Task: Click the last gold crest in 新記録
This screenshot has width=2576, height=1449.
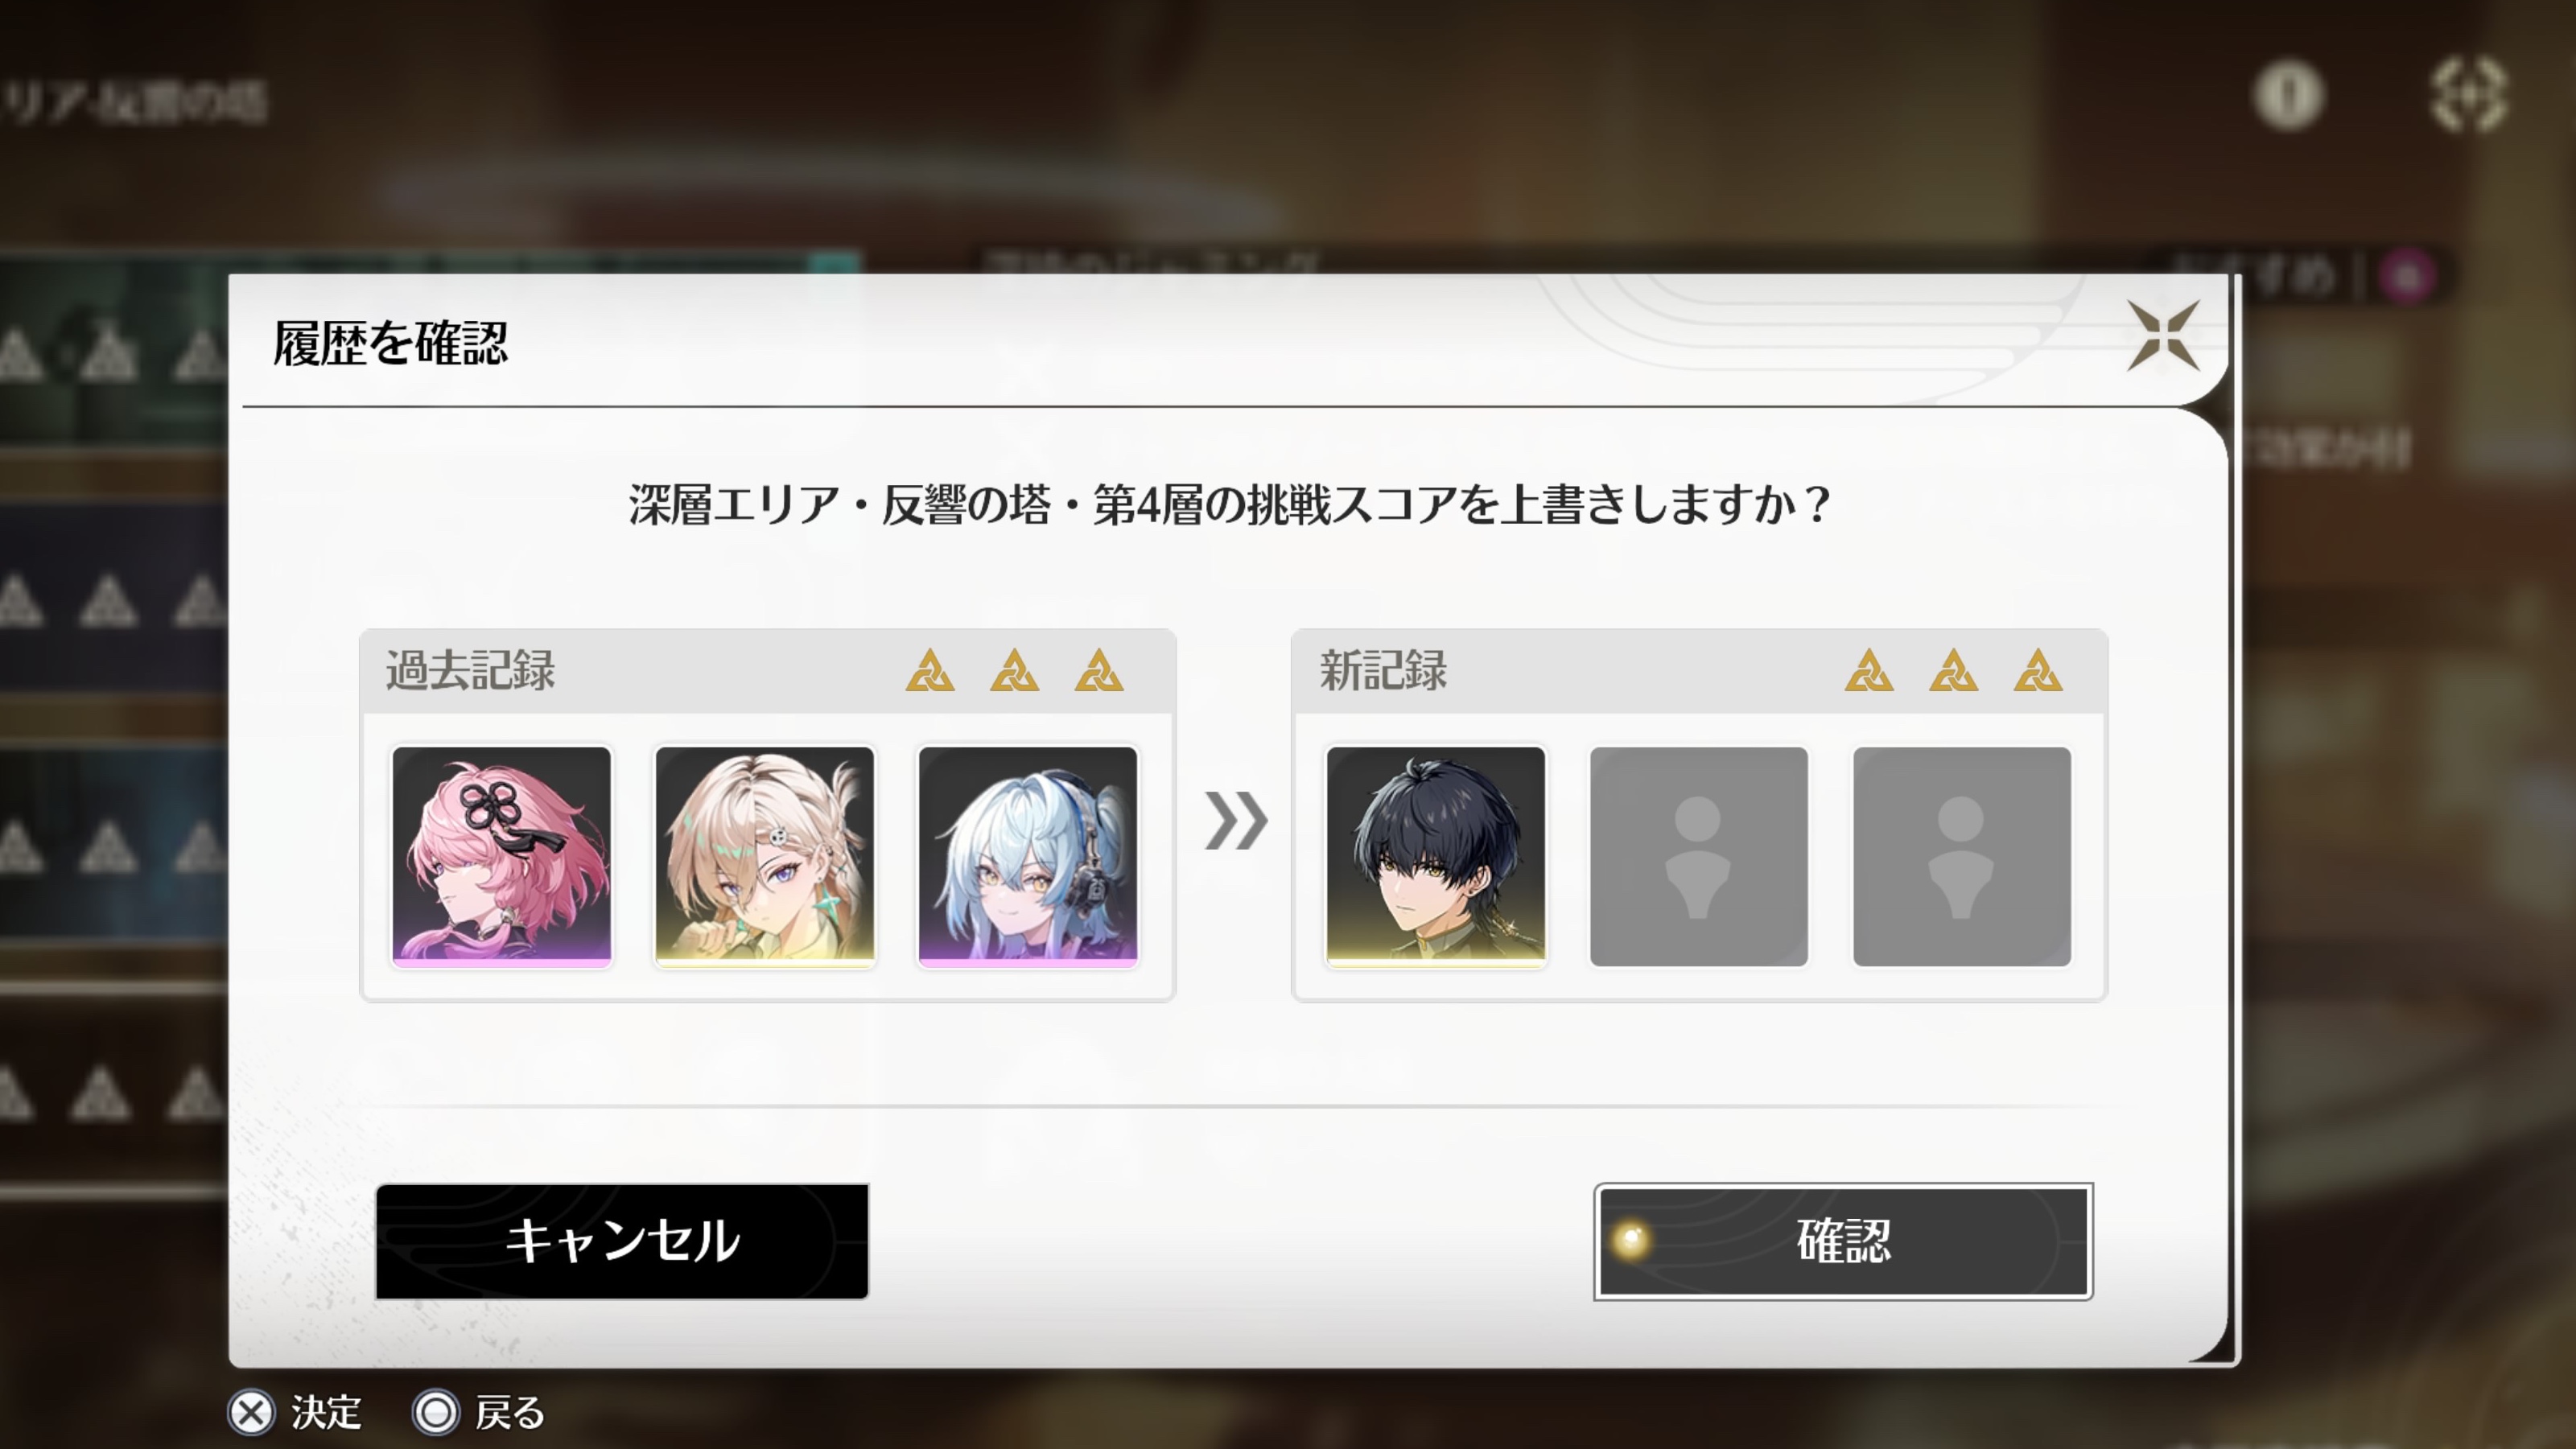Action: (x=2038, y=671)
